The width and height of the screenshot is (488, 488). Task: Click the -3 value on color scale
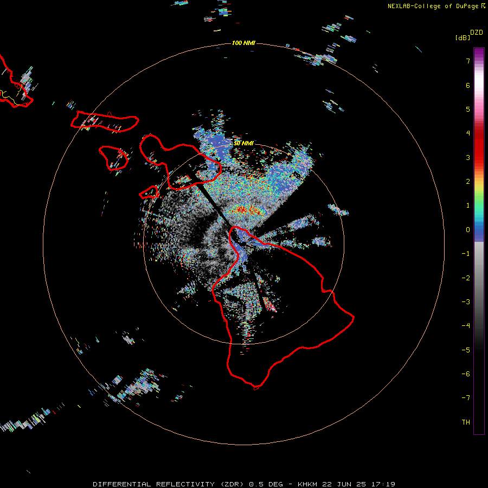tap(466, 302)
